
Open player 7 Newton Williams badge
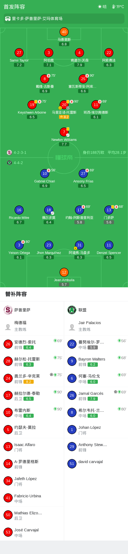(64, 132)
